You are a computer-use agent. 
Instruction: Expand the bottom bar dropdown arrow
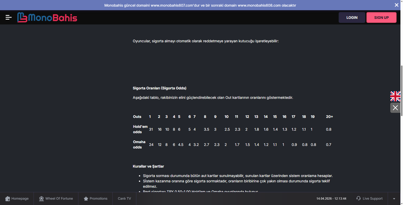[x=394, y=199]
